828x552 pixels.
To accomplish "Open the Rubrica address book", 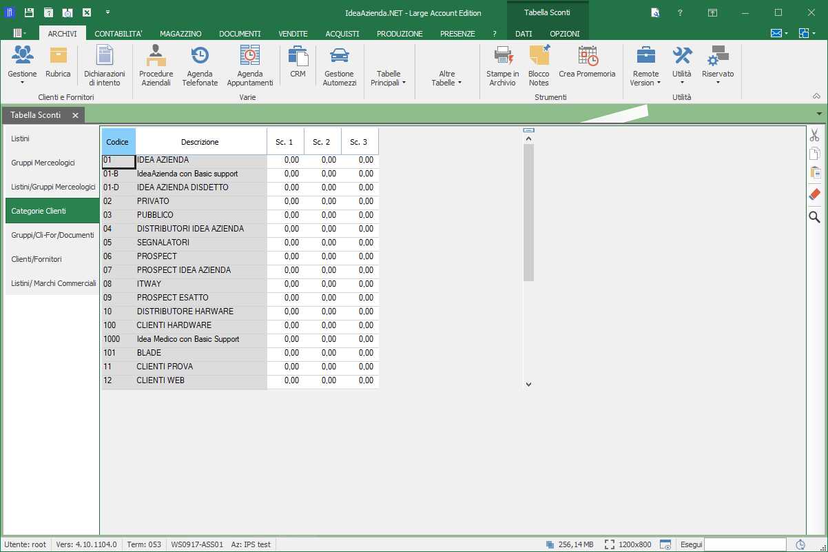I will click(58, 62).
